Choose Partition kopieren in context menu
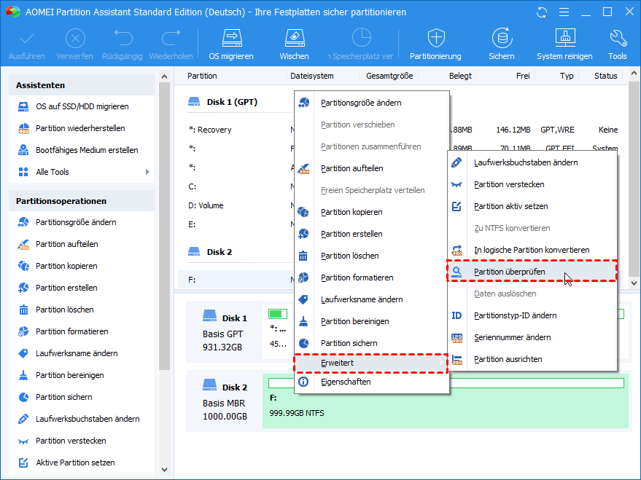Screen dimensions: 641x480 [x=371, y=212]
